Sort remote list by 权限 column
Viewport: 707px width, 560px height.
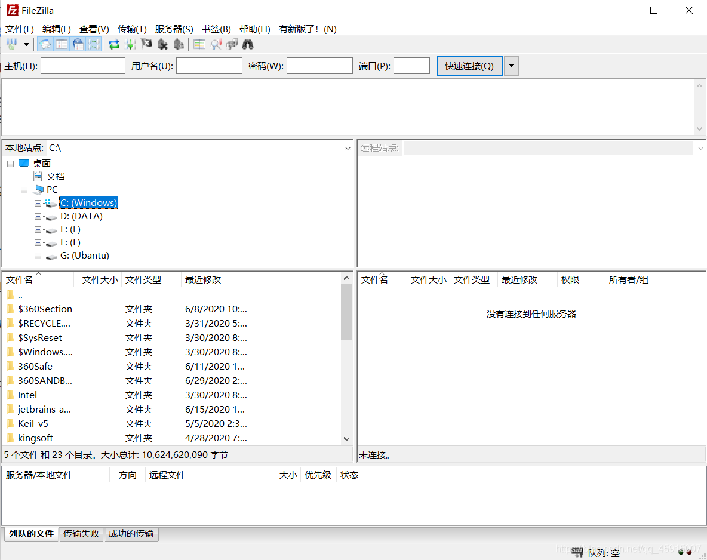coord(581,279)
